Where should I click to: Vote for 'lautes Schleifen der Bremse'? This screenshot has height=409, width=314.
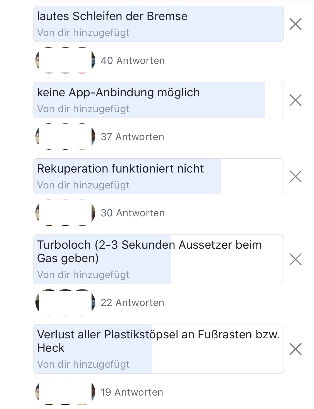pos(158,24)
